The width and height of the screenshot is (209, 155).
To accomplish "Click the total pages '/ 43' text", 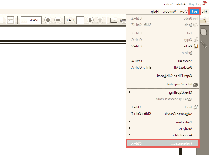I will point(71,20).
